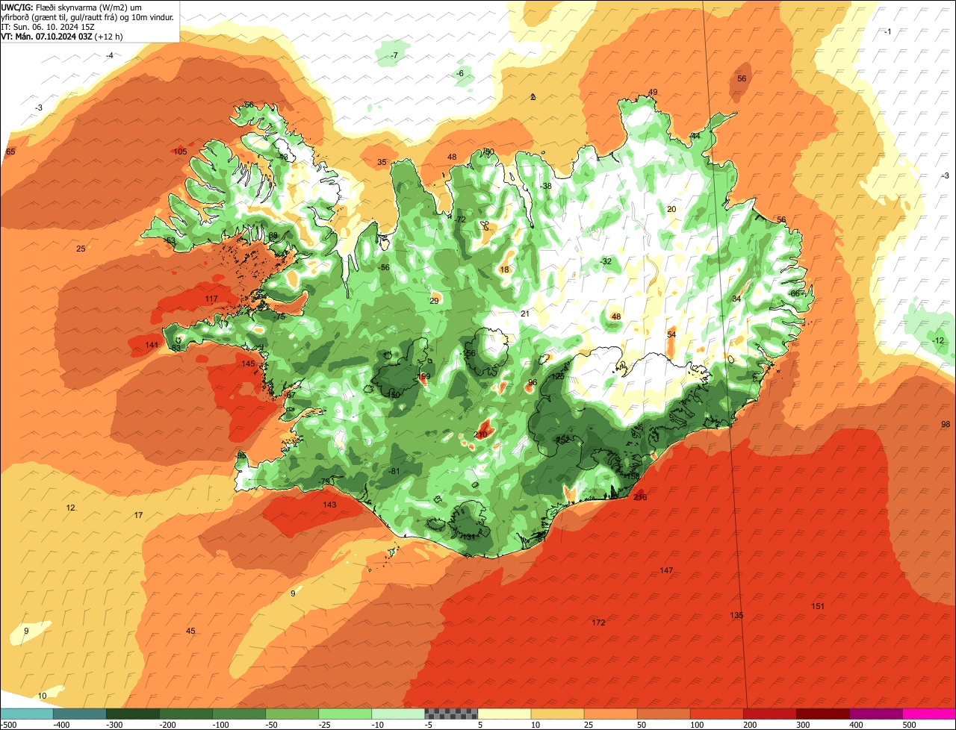Click the flux value '98' at the east edge
The height and width of the screenshot is (730, 956).
click(x=946, y=424)
